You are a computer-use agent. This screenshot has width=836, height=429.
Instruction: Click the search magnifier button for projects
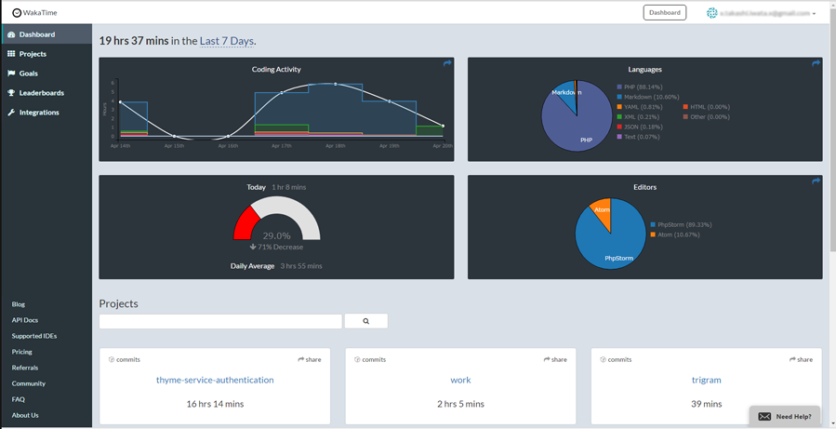click(x=366, y=321)
